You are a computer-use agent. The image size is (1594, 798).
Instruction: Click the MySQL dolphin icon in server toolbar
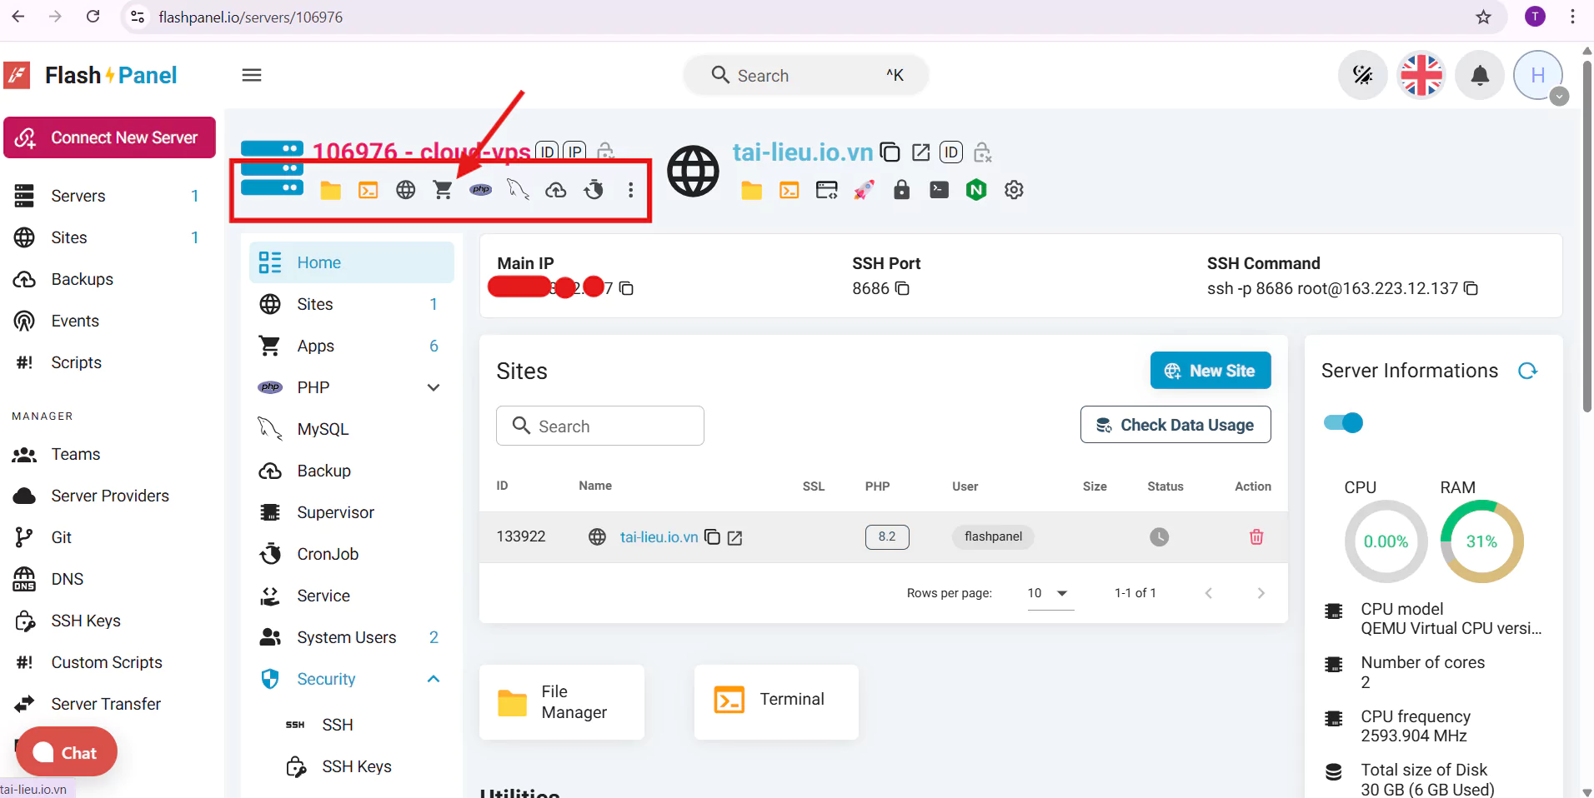(518, 190)
